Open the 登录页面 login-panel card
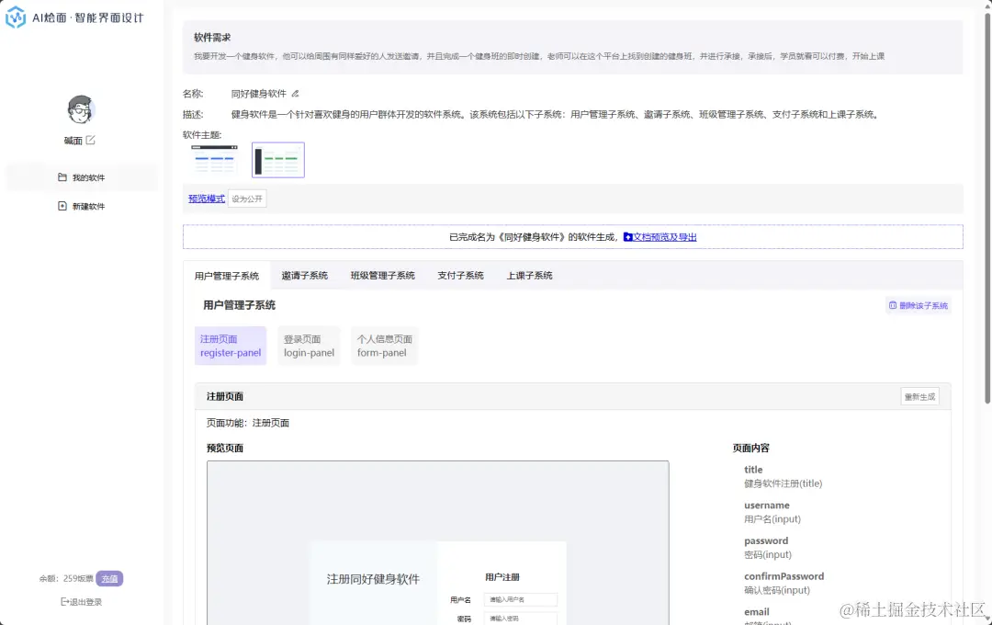 309,345
